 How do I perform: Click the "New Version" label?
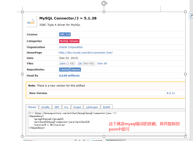38,93
